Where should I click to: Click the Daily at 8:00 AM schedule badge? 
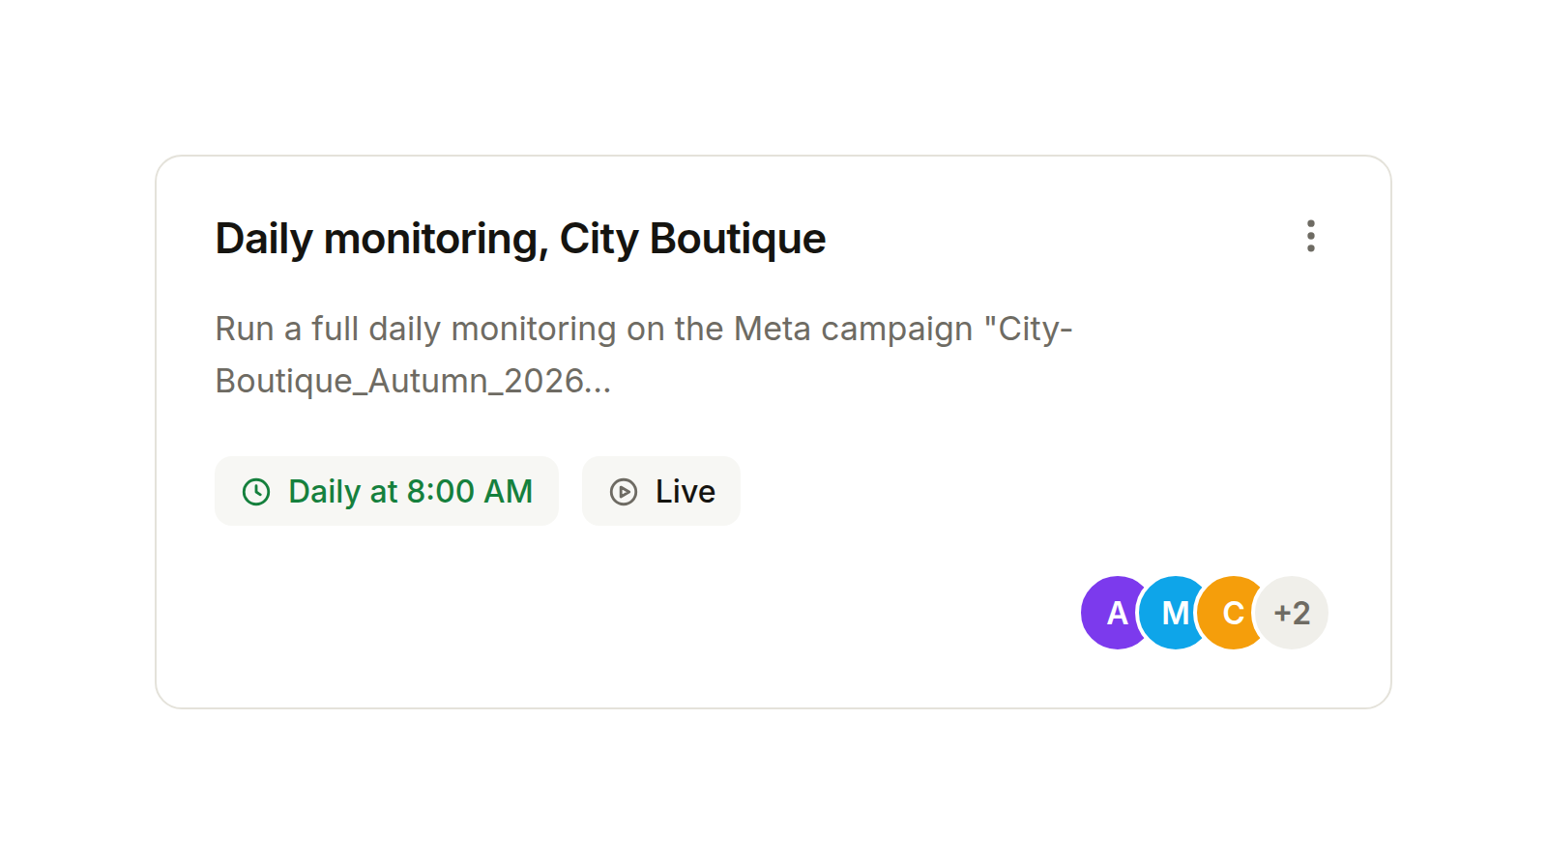tap(387, 491)
